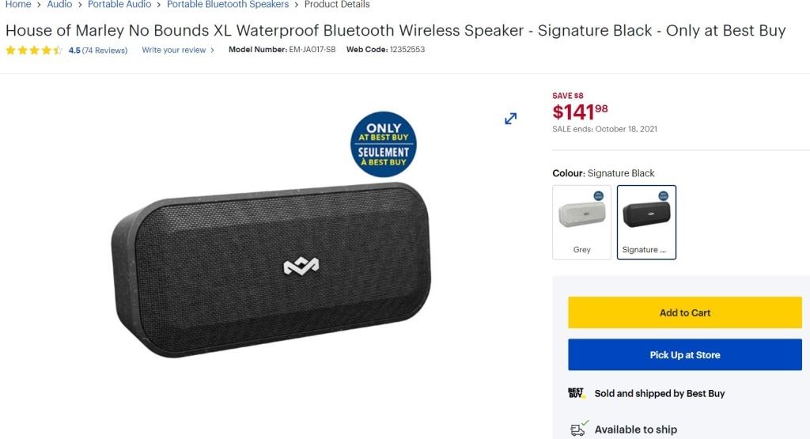The height and width of the screenshot is (439, 810).
Task: Open the 74 Reviews link
Action: pos(104,51)
